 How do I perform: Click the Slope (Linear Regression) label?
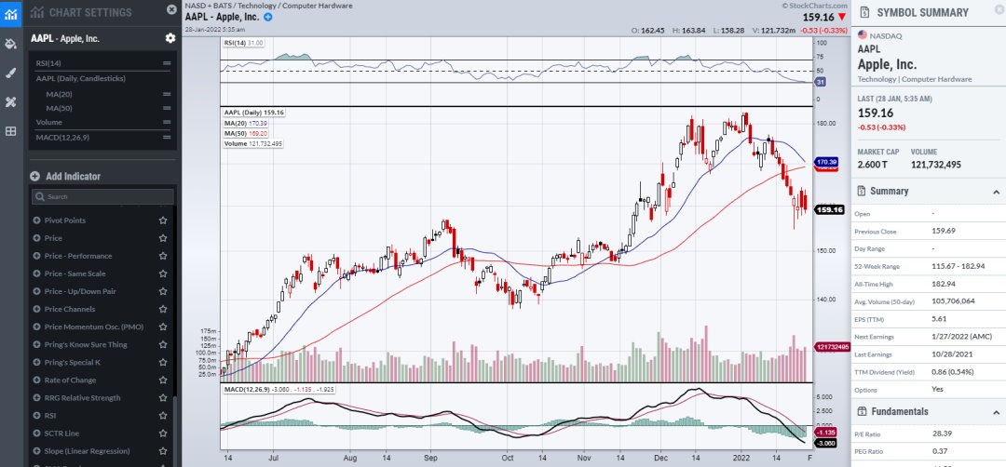[87, 451]
